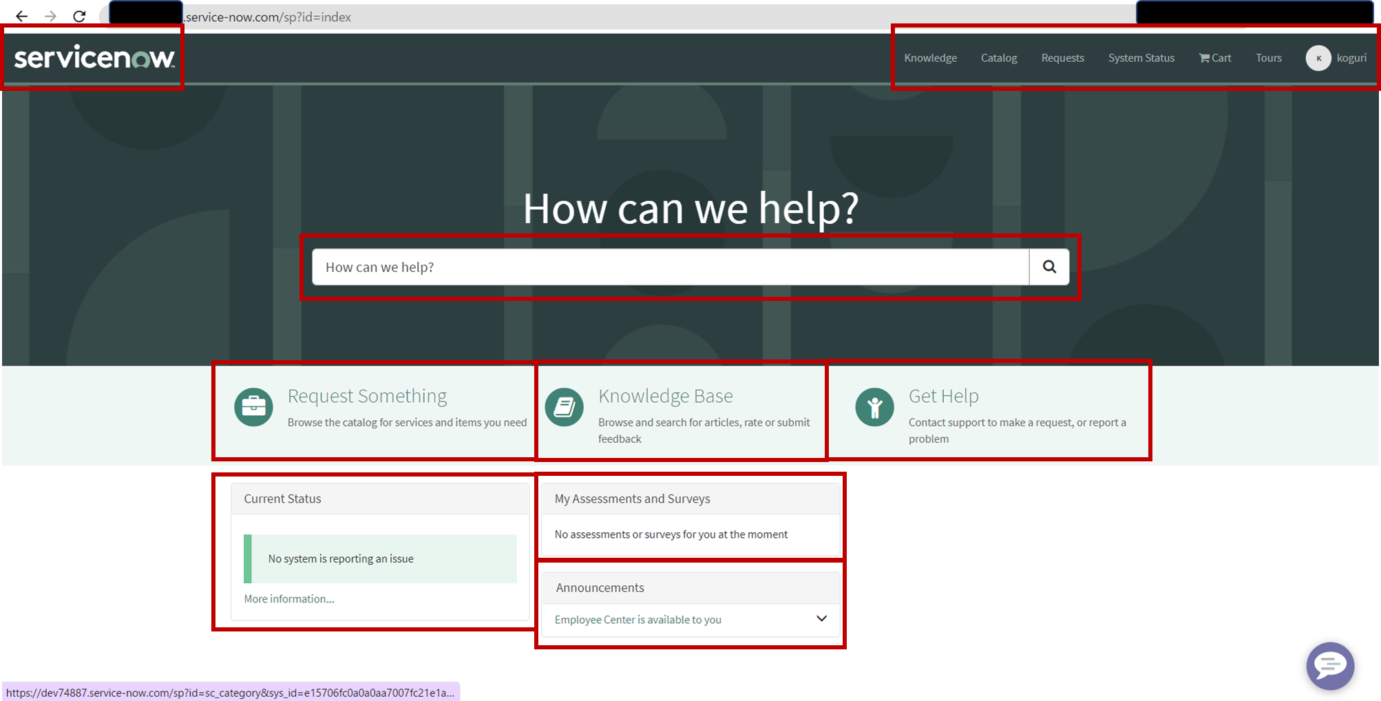The width and height of the screenshot is (1381, 701).
Task: Open the Requests menu item
Action: click(1062, 58)
